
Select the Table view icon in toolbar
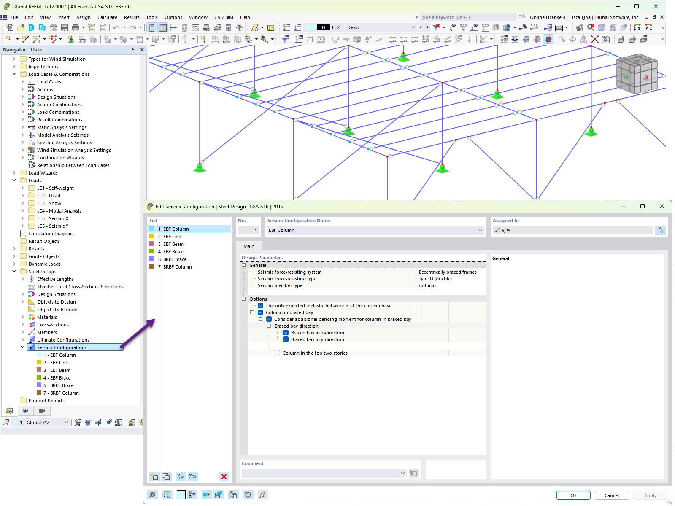[x=163, y=27]
